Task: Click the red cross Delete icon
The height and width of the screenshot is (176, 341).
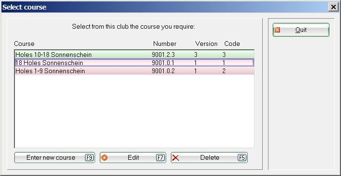Action: point(176,158)
